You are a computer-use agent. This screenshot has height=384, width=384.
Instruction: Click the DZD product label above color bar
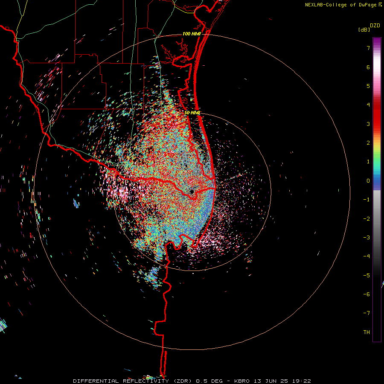tap(375, 26)
